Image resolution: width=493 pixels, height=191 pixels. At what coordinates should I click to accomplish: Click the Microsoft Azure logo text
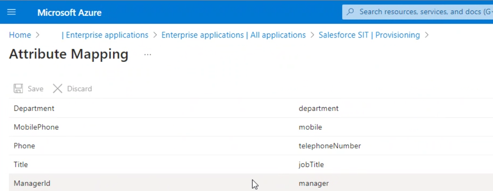click(69, 12)
